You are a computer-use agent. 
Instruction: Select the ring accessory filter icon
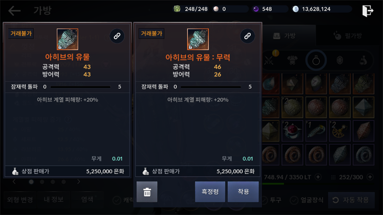316,60
